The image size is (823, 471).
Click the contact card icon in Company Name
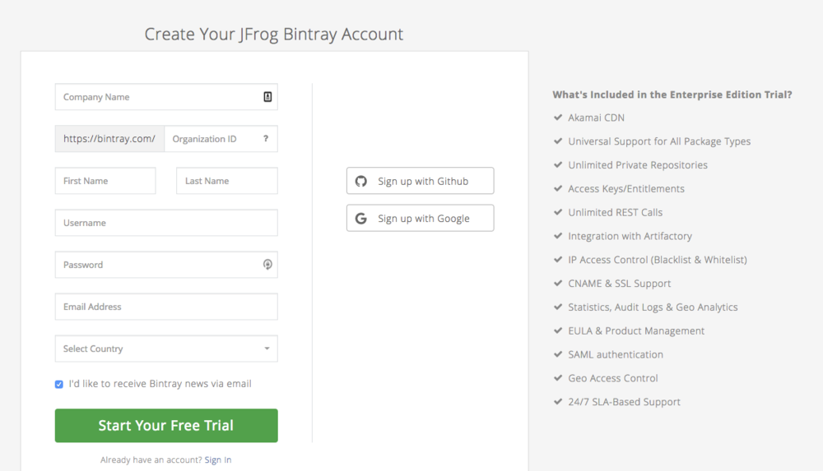[x=267, y=97]
